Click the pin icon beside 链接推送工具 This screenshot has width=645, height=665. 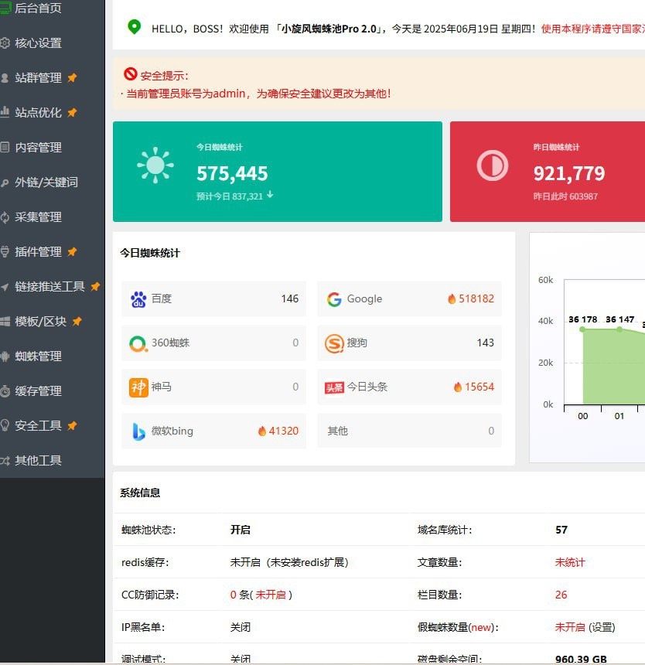click(95, 286)
